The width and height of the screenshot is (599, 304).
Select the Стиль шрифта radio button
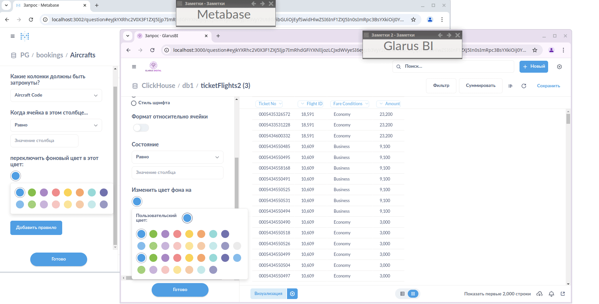(134, 103)
